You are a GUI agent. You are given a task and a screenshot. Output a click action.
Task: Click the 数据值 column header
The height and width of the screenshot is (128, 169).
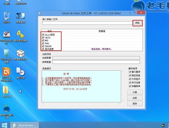(x=102, y=31)
